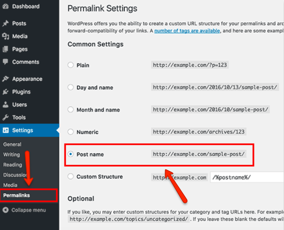The image size is (284, 230).
Task: Open the General settings submenu item
Action: (12, 144)
